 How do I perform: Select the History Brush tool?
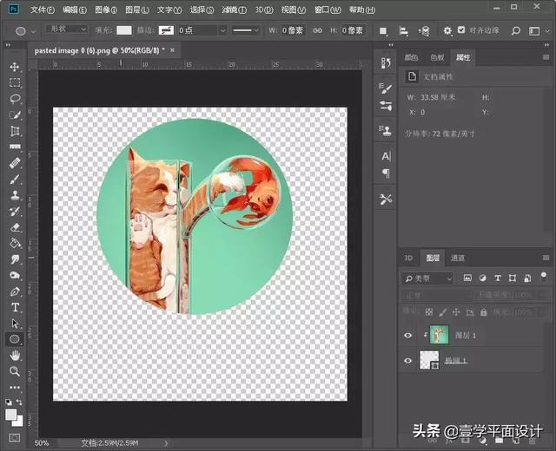pos(15,212)
